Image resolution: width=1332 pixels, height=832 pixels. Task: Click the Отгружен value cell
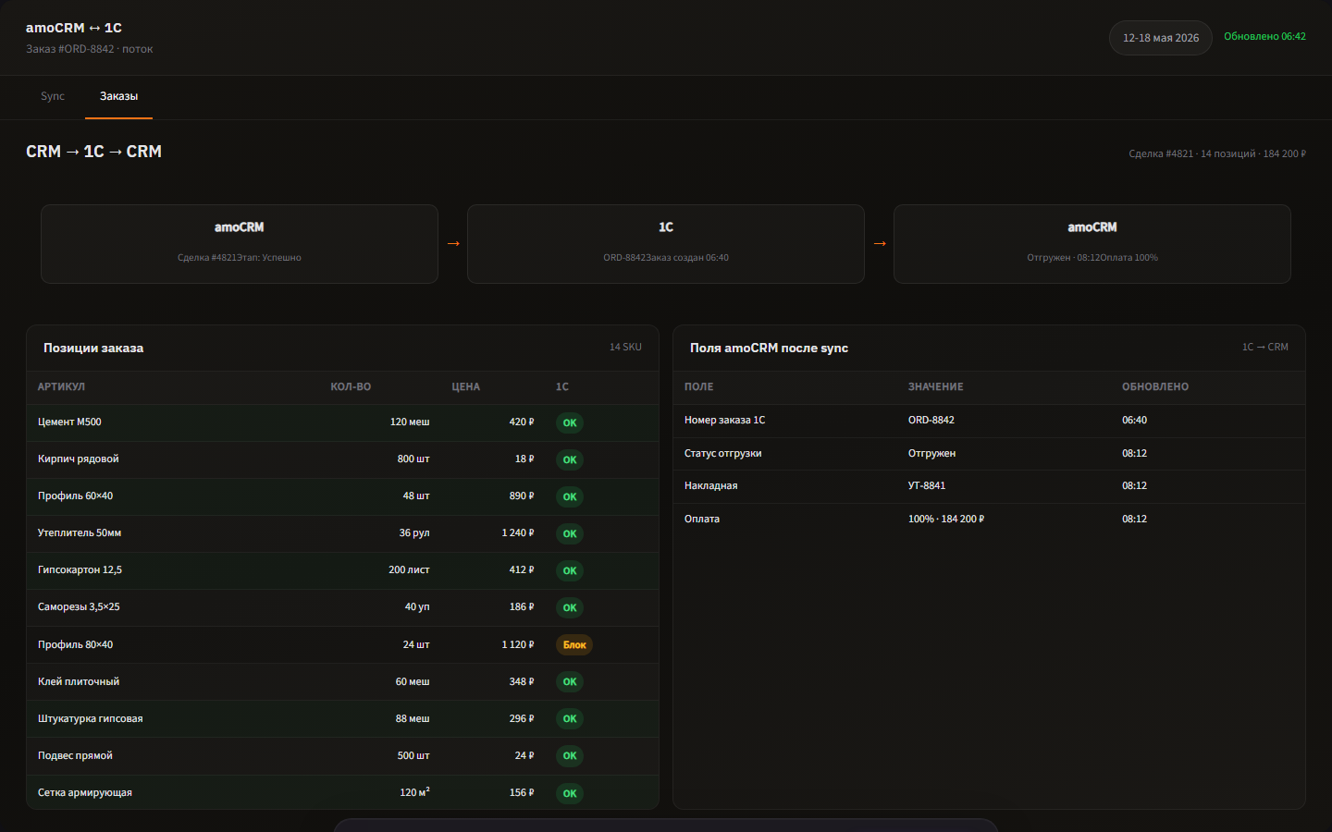931,454
